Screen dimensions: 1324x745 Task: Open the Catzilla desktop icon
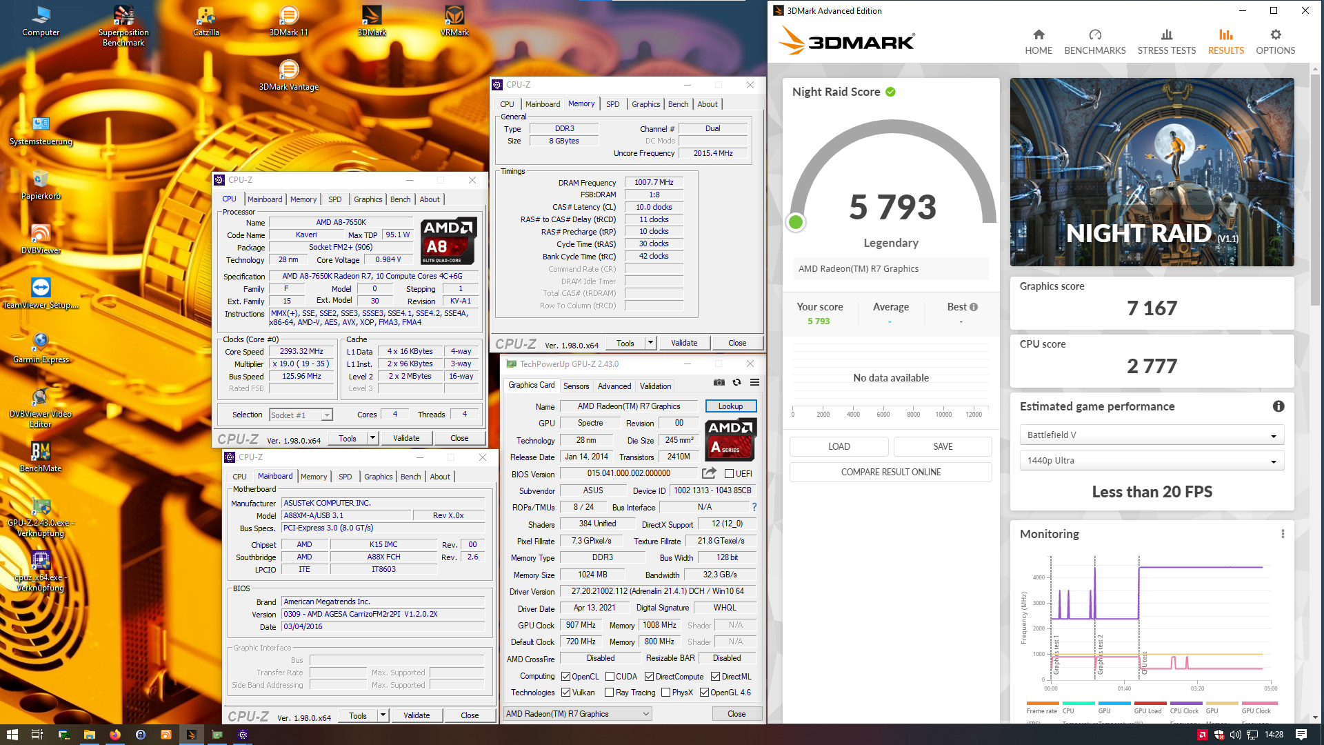click(206, 21)
